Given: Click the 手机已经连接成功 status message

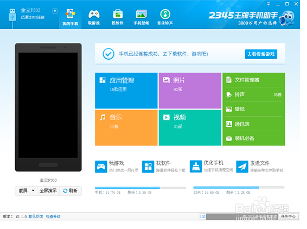Looking at the screenshot, I should click(163, 54).
